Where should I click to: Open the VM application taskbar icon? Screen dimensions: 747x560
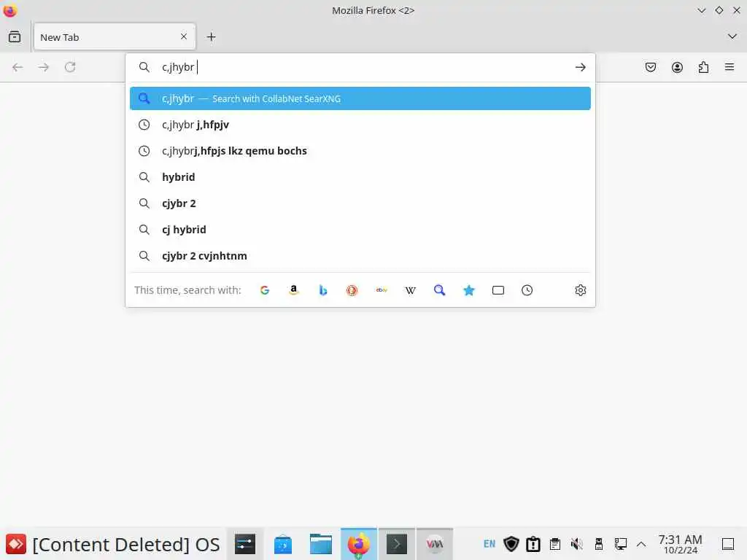435,544
